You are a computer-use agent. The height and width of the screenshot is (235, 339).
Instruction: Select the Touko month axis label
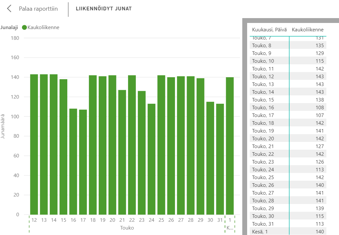(x=127, y=228)
